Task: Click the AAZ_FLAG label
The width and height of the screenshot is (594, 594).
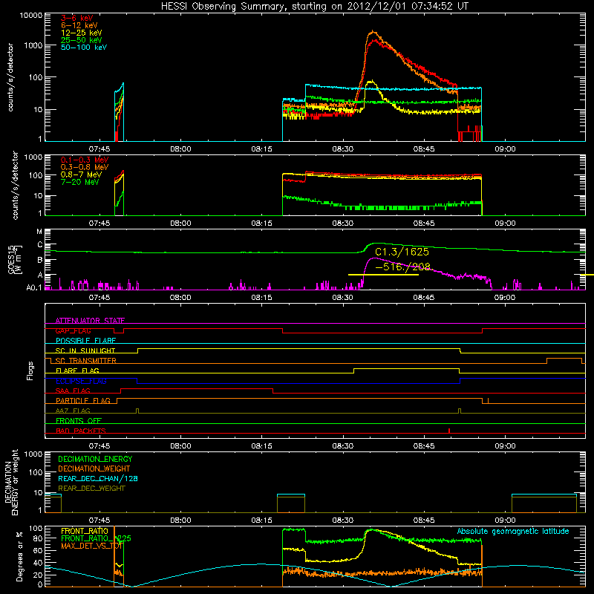Action: [73, 411]
